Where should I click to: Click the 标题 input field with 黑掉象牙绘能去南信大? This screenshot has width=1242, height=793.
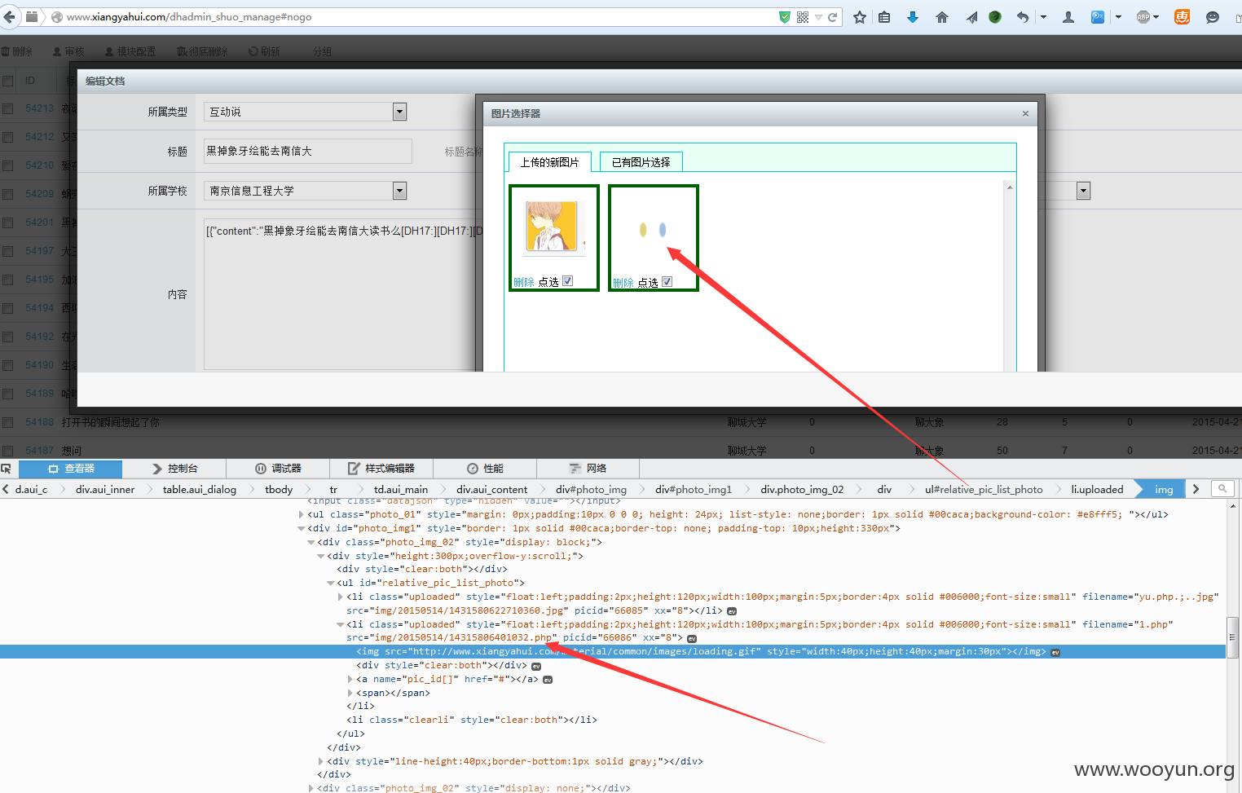307,152
